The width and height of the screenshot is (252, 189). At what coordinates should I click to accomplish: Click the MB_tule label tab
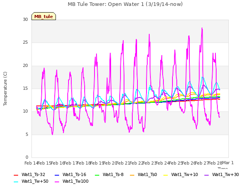tap(44, 16)
